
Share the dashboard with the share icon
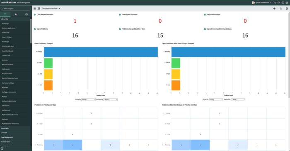tap(280, 9)
